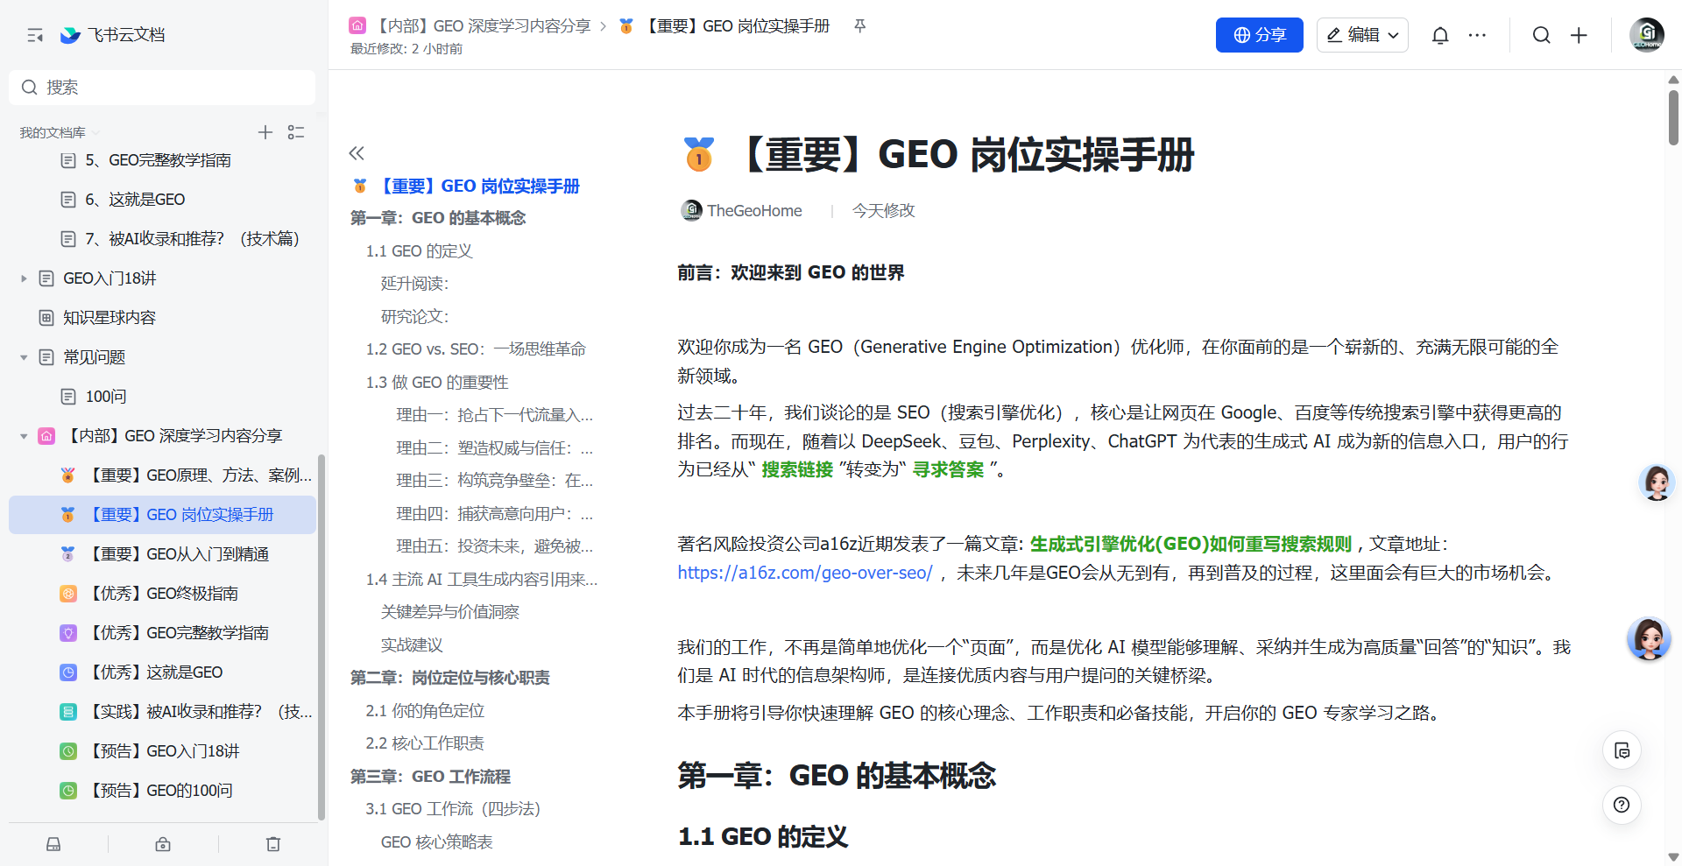Click the notification bell icon

[x=1439, y=35]
